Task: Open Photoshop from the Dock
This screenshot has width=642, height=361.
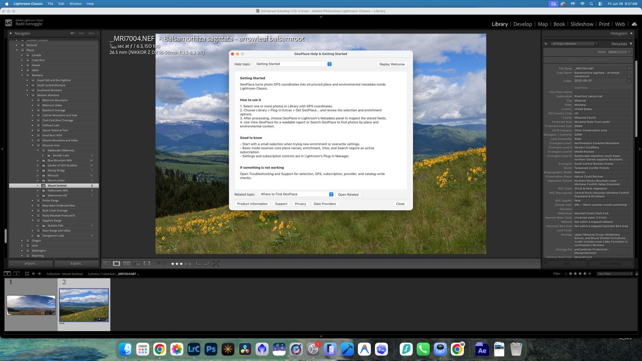Action: (211, 349)
